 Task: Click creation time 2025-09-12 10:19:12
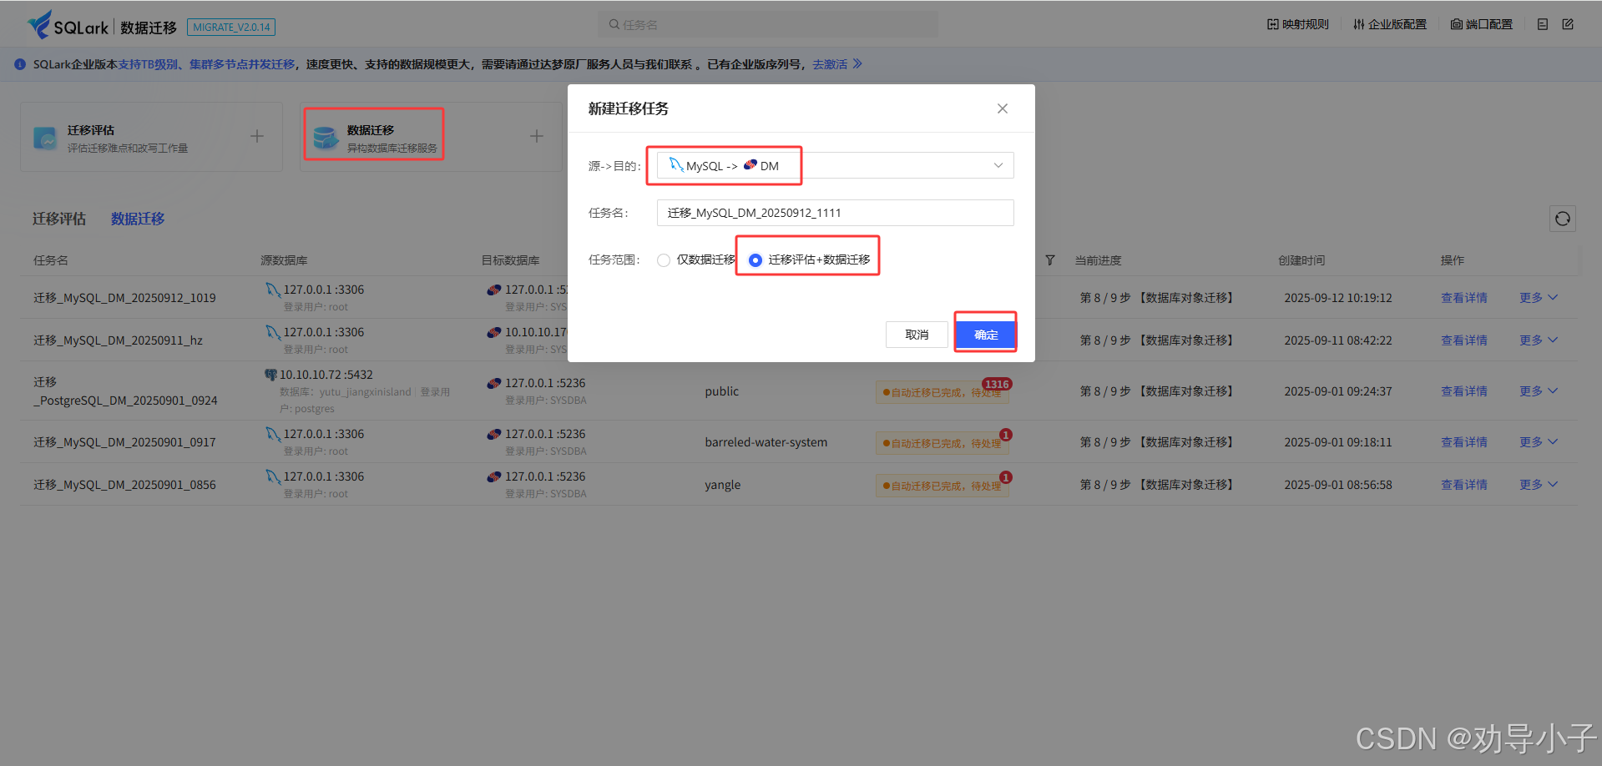click(1338, 298)
